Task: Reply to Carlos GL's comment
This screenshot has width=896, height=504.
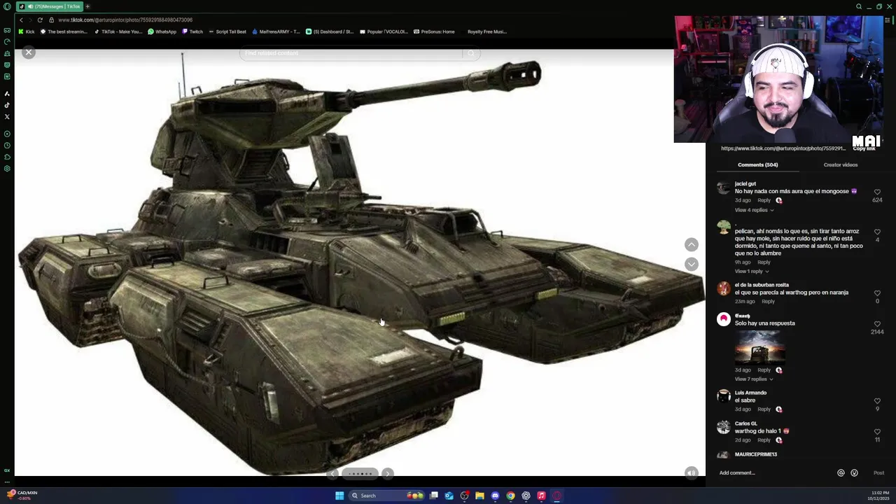Action: (x=764, y=440)
